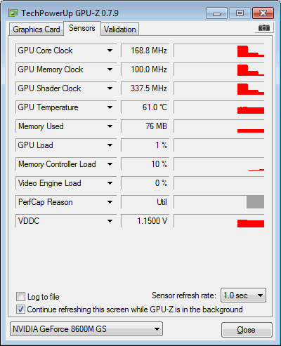Image resolution: width=281 pixels, height=346 pixels.
Task: Switch to the Graphics Card tab
Action: (37, 29)
